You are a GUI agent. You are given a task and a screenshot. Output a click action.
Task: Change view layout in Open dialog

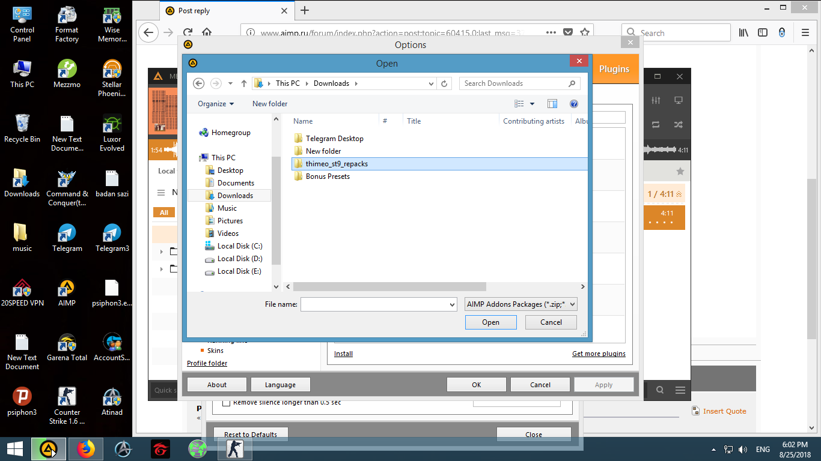pyautogui.click(x=519, y=104)
